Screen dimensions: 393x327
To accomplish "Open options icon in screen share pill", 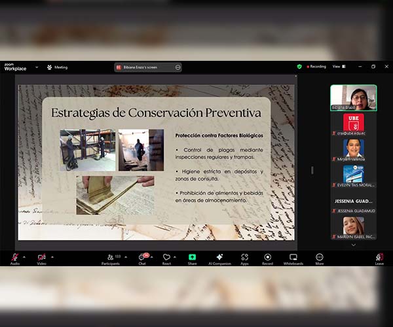I will 178,67.
